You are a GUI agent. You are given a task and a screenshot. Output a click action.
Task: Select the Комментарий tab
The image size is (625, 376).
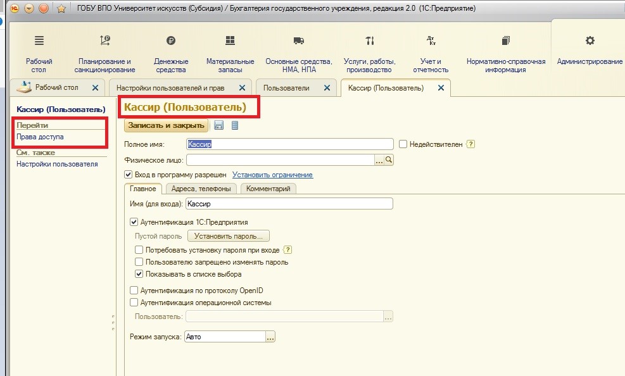[x=268, y=189]
